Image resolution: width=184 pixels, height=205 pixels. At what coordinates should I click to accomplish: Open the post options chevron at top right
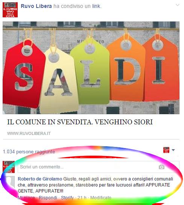[178, 5]
